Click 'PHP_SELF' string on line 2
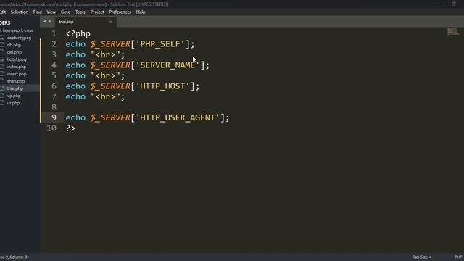464x261 pixels. pyautogui.click(x=160, y=44)
